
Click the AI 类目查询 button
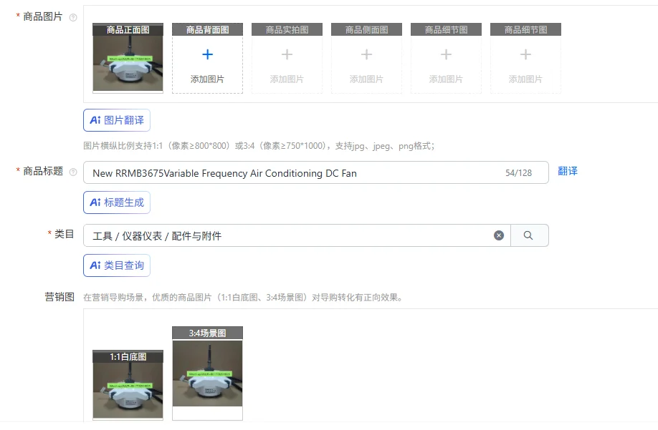117,265
